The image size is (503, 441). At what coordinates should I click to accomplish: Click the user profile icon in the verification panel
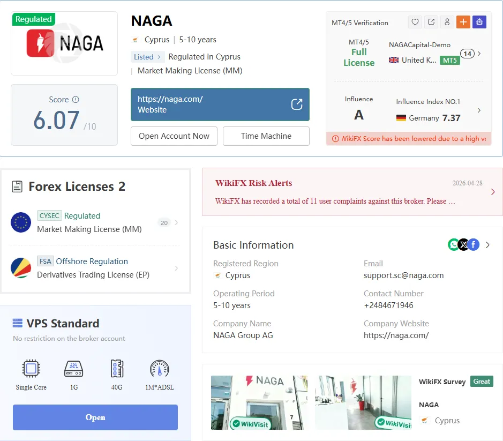447,22
